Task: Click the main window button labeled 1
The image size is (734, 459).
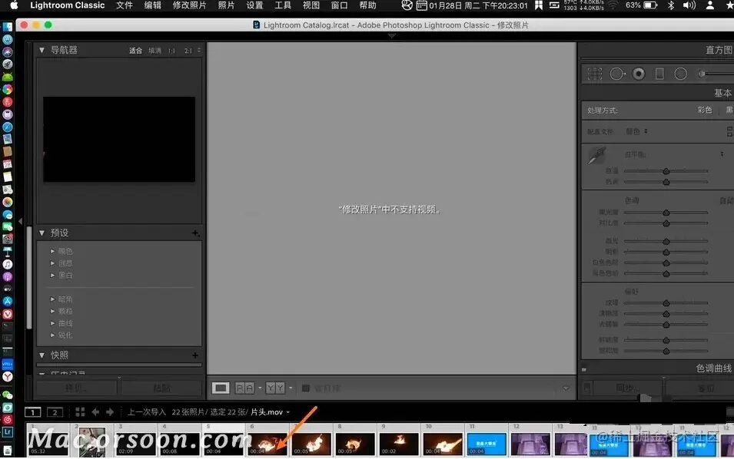Action: tap(33, 412)
